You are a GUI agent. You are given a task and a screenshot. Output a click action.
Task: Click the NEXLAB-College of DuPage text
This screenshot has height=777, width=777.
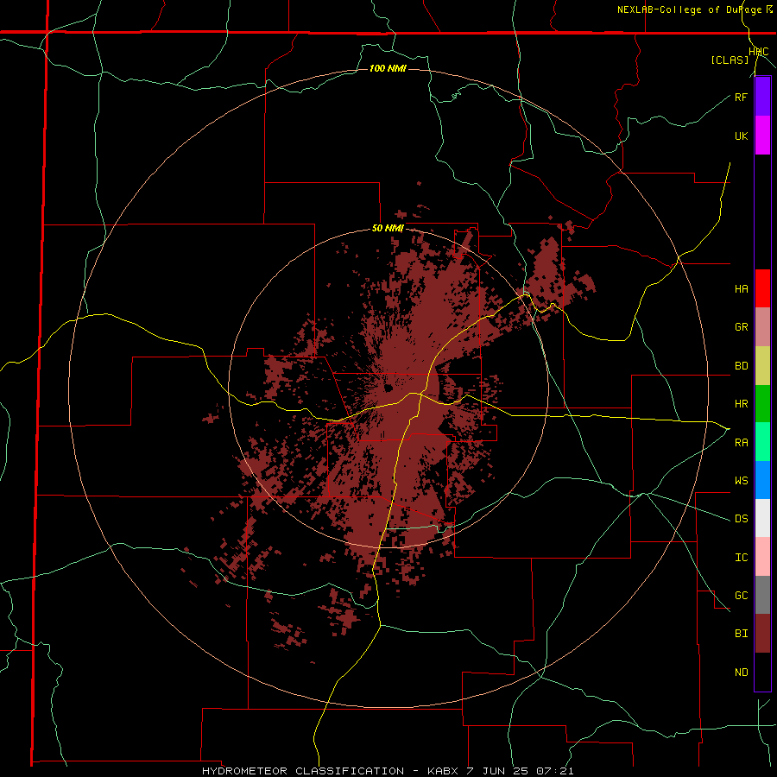(x=691, y=9)
